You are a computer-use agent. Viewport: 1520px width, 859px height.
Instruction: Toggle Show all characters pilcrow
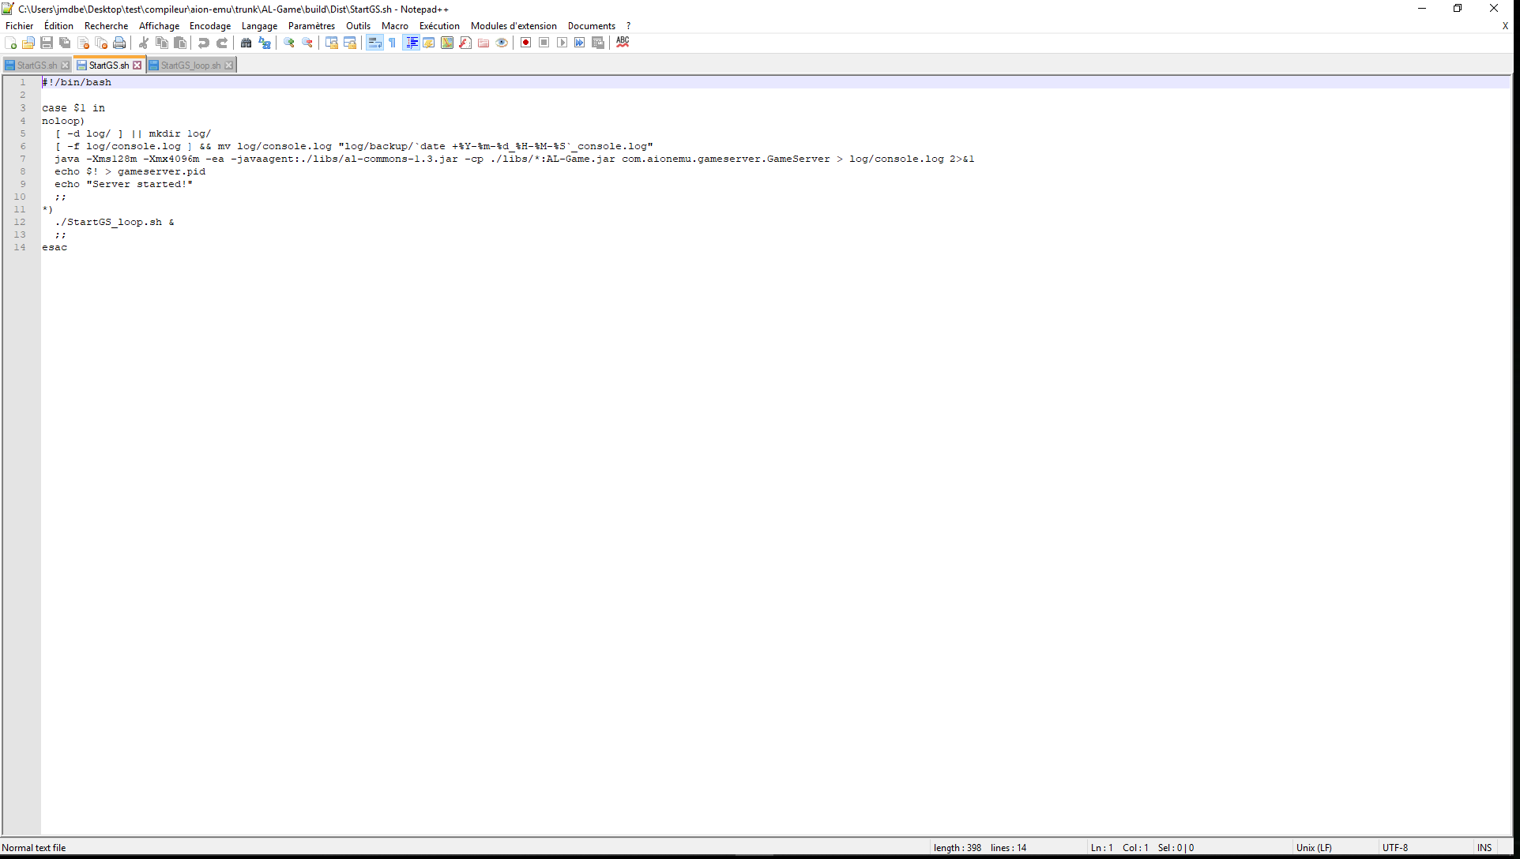point(393,43)
